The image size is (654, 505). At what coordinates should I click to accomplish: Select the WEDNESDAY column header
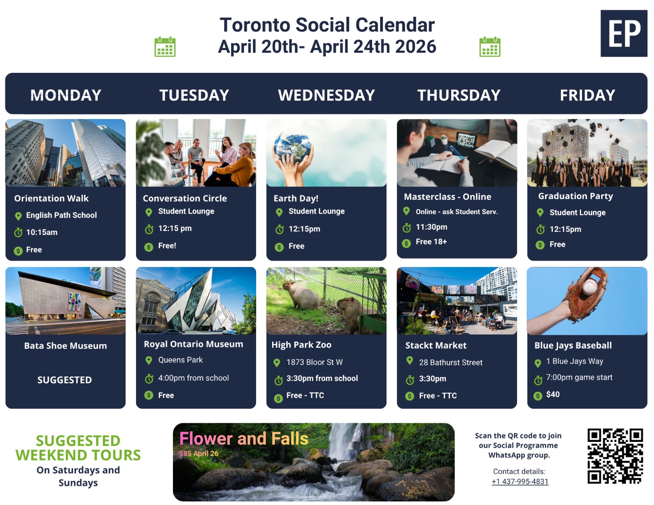tap(326, 95)
